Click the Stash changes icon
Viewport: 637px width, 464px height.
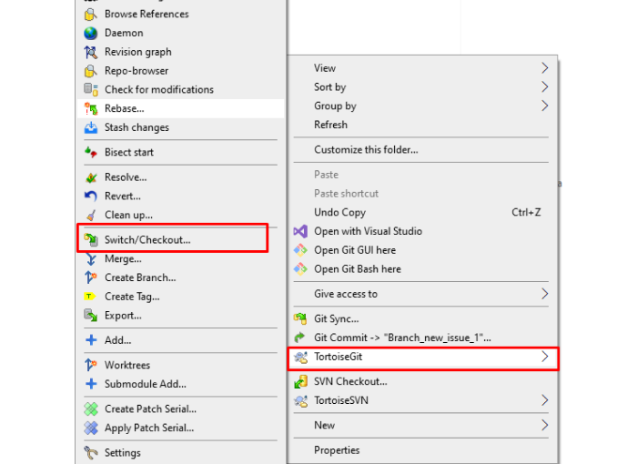click(91, 127)
